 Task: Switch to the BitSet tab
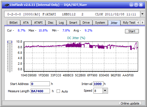pos(13,23)
